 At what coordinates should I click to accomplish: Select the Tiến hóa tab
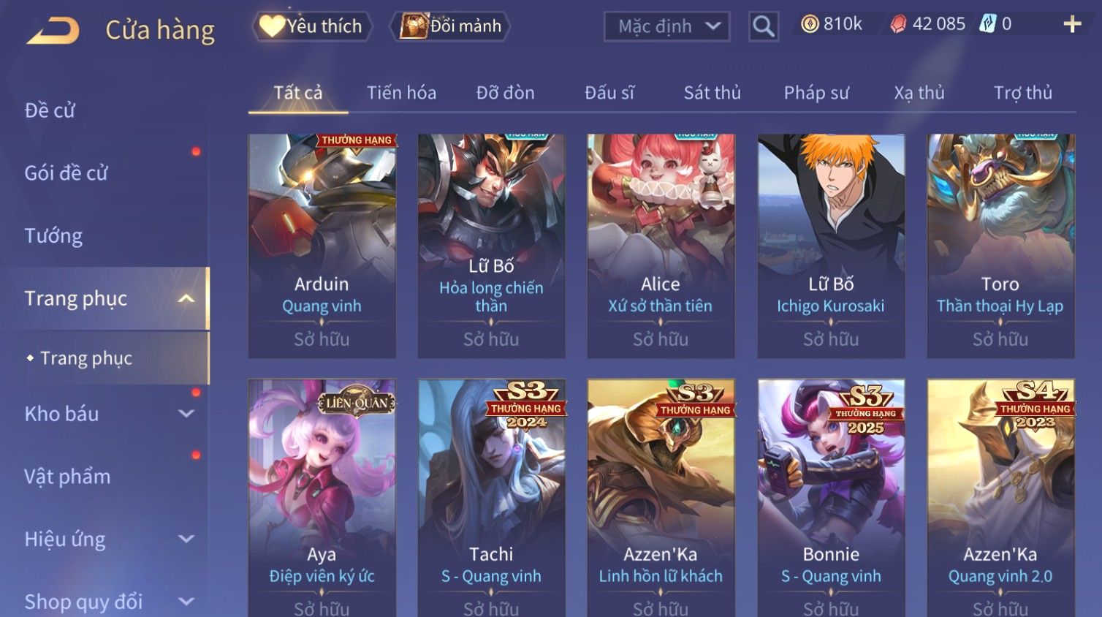tap(401, 93)
